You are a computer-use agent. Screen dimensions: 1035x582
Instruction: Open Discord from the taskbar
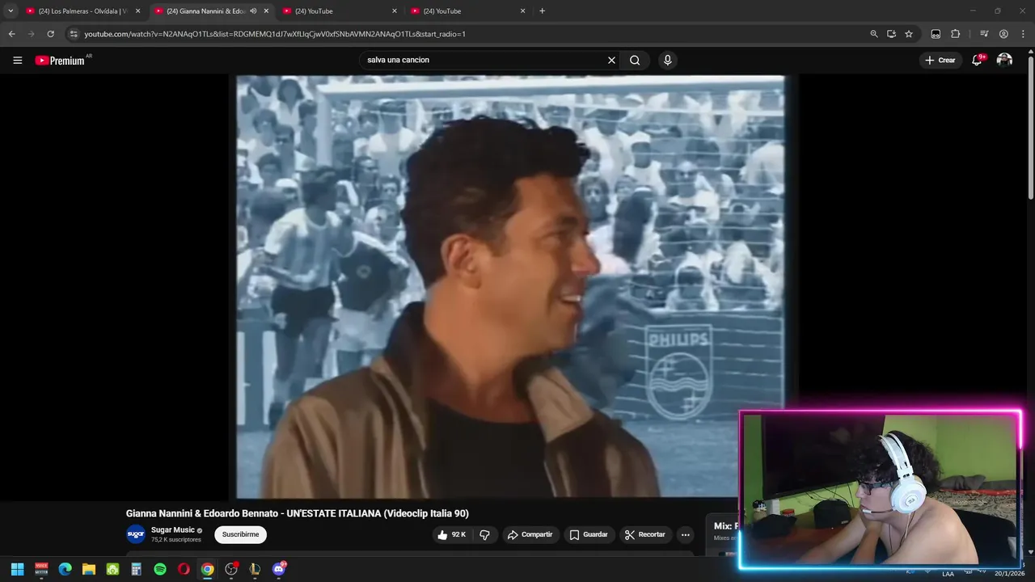279,569
